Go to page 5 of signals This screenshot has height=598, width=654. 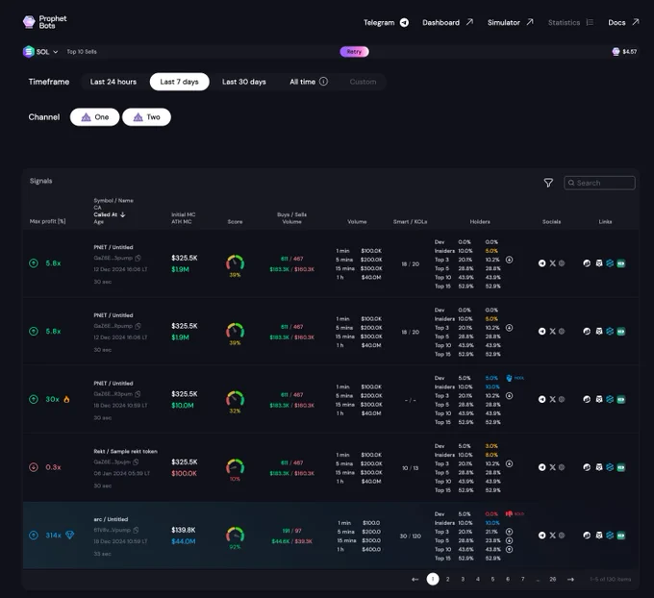tap(492, 579)
